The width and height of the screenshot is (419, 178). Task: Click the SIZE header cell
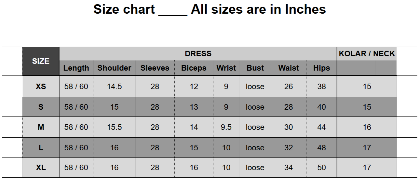[41, 61]
